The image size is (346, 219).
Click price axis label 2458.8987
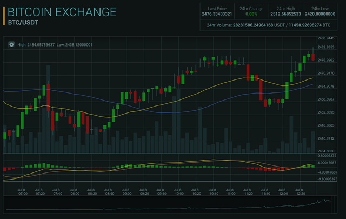[x=325, y=99]
